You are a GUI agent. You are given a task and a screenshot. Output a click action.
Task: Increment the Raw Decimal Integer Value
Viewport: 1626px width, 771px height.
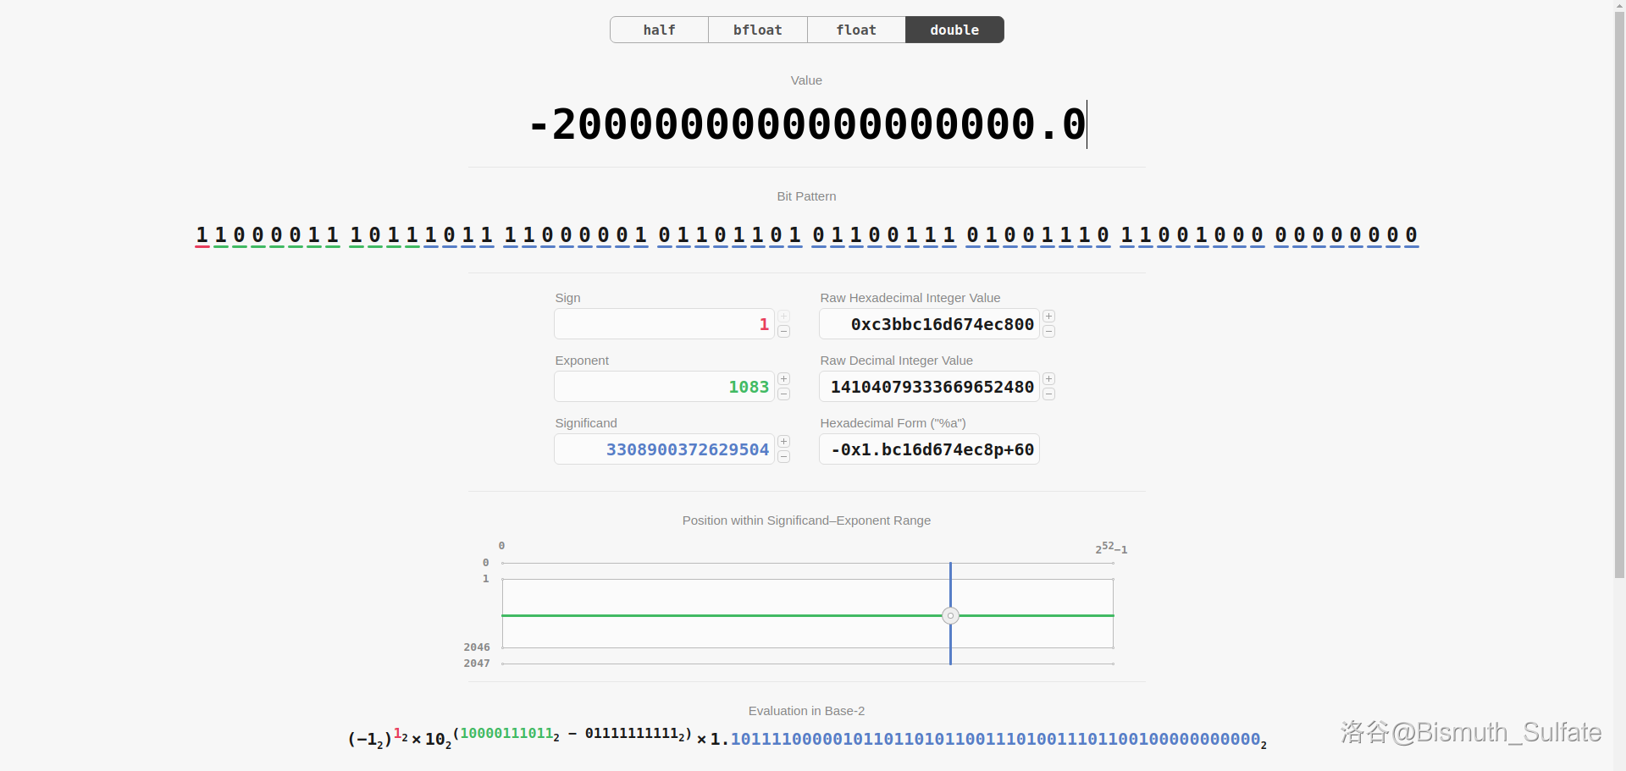point(1048,379)
